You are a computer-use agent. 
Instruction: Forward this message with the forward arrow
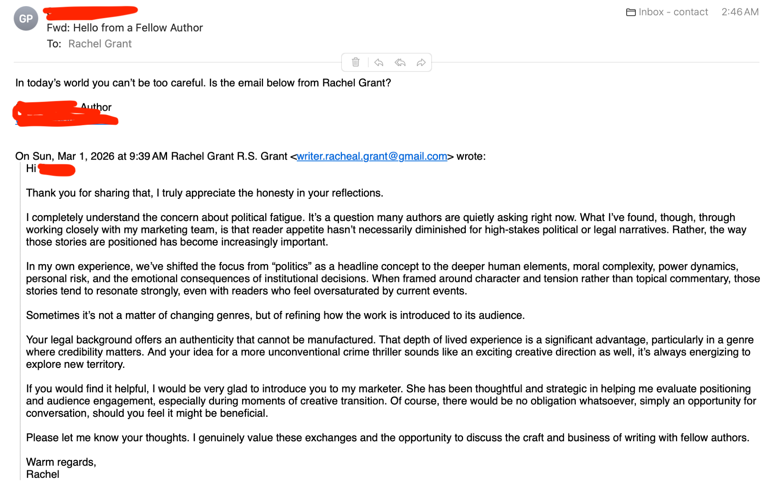[421, 62]
